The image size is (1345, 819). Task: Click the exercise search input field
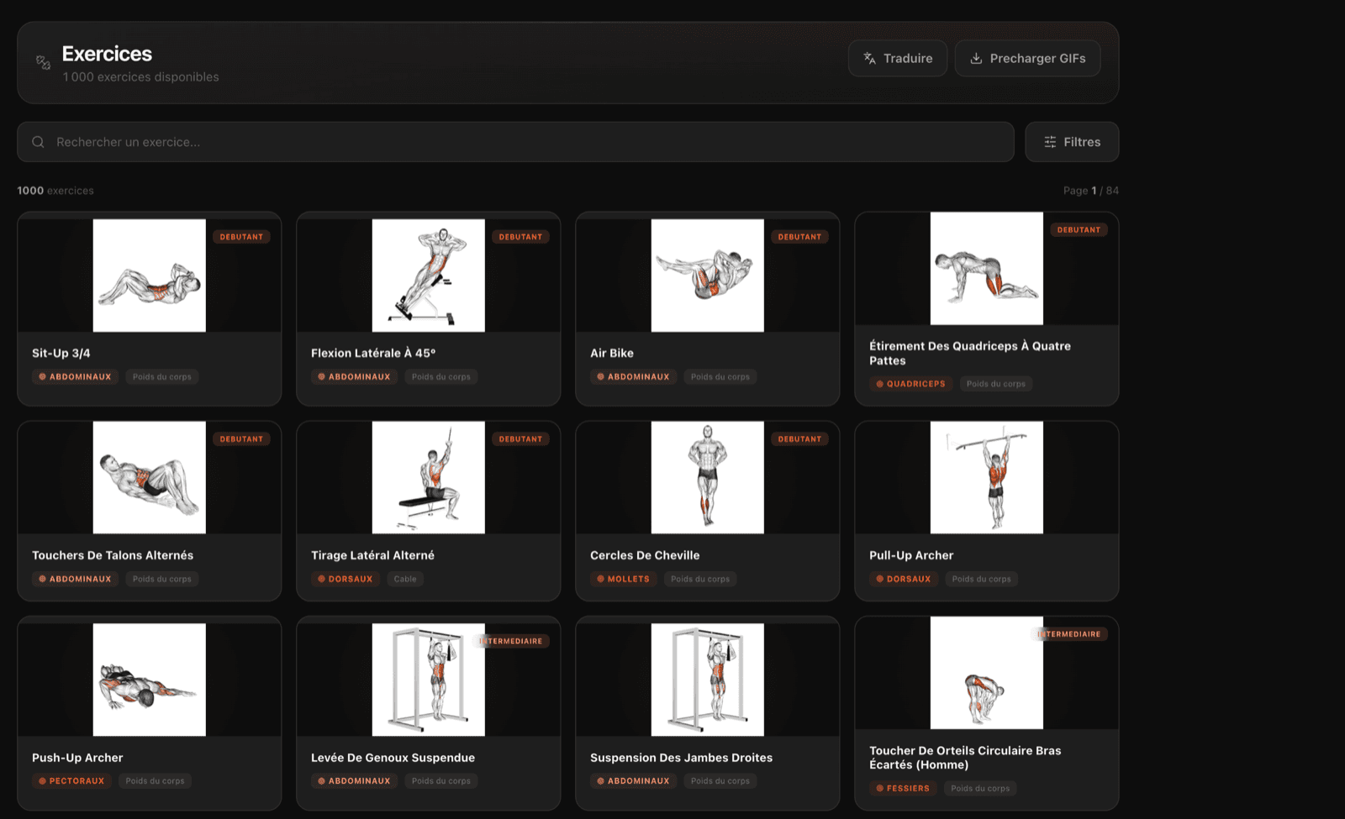[336, 141]
